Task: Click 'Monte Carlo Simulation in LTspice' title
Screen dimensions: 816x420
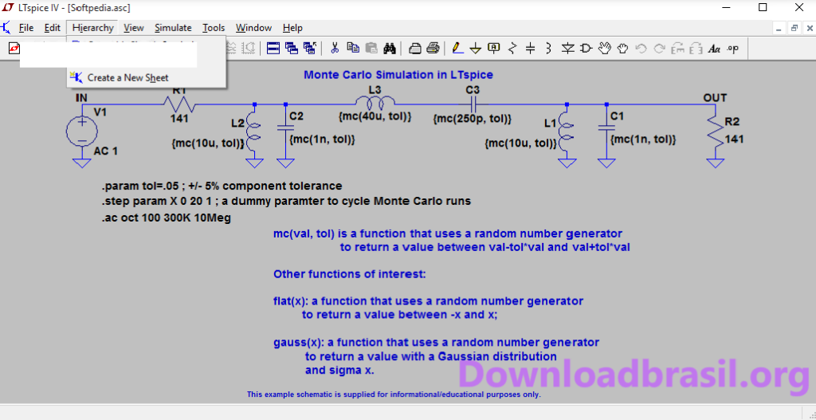Action: click(398, 75)
